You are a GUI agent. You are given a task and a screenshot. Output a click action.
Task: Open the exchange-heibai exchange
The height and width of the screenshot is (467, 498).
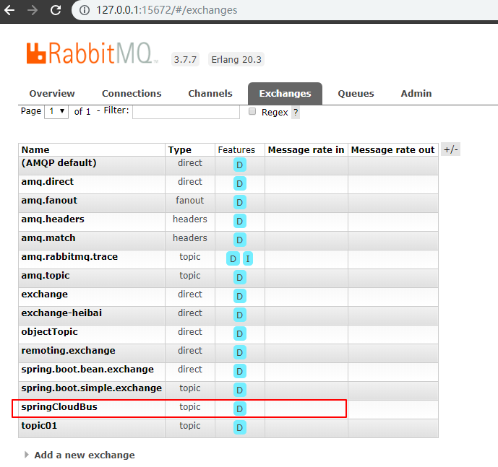[x=61, y=313]
